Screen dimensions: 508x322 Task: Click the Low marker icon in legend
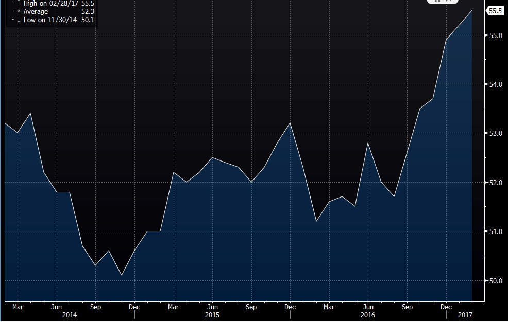tap(18, 20)
